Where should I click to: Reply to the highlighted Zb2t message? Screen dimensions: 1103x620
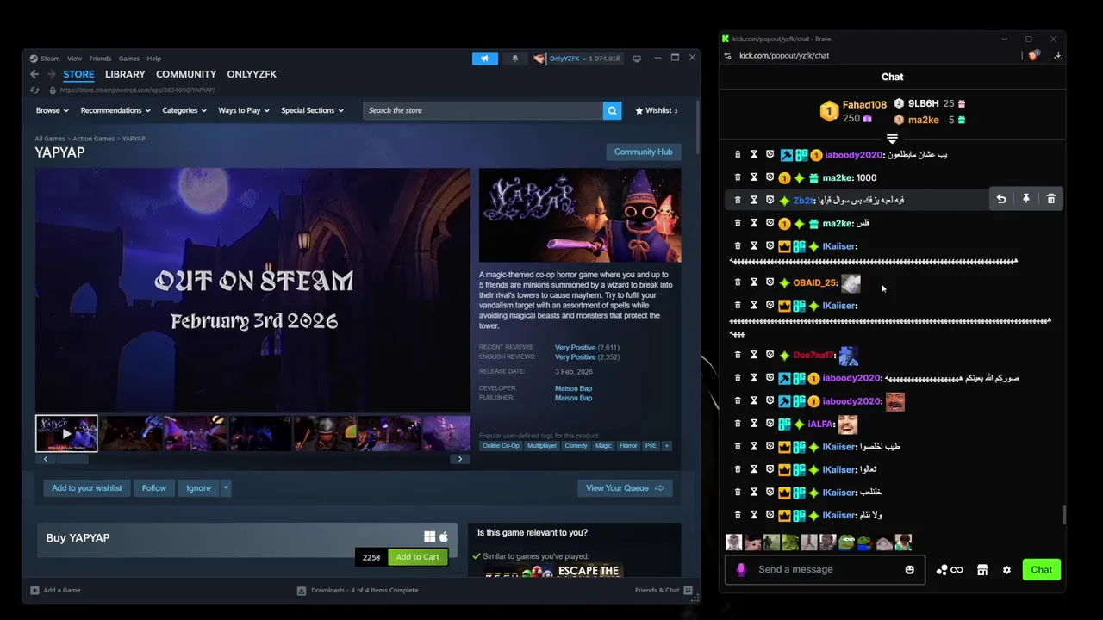[1001, 199]
